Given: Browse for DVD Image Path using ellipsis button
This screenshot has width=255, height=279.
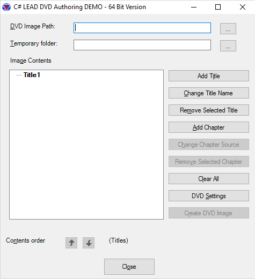Looking at the screenshot, I should pyautogui.click(x=228, y=28).
